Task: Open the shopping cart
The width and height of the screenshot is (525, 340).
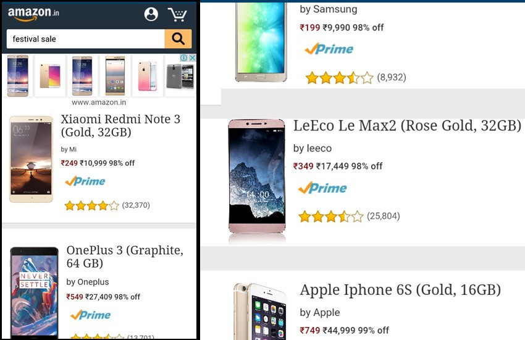Action: pos(177,14)
